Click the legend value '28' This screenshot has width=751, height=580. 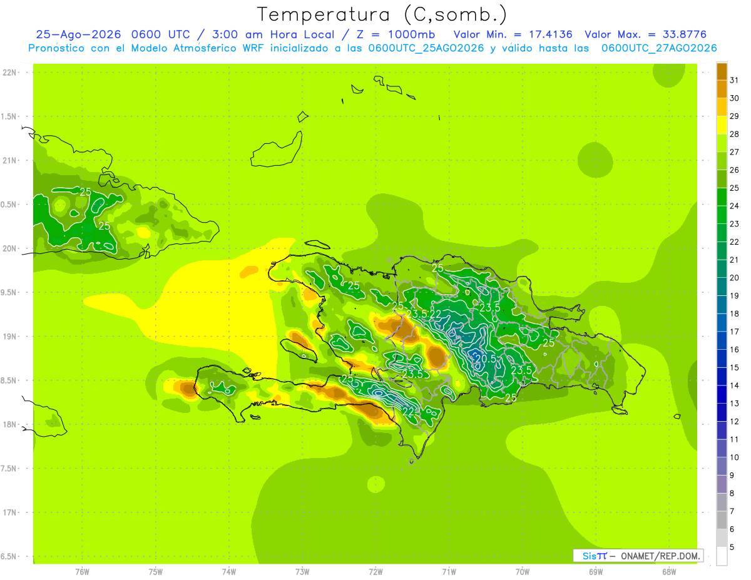(734, 134)
